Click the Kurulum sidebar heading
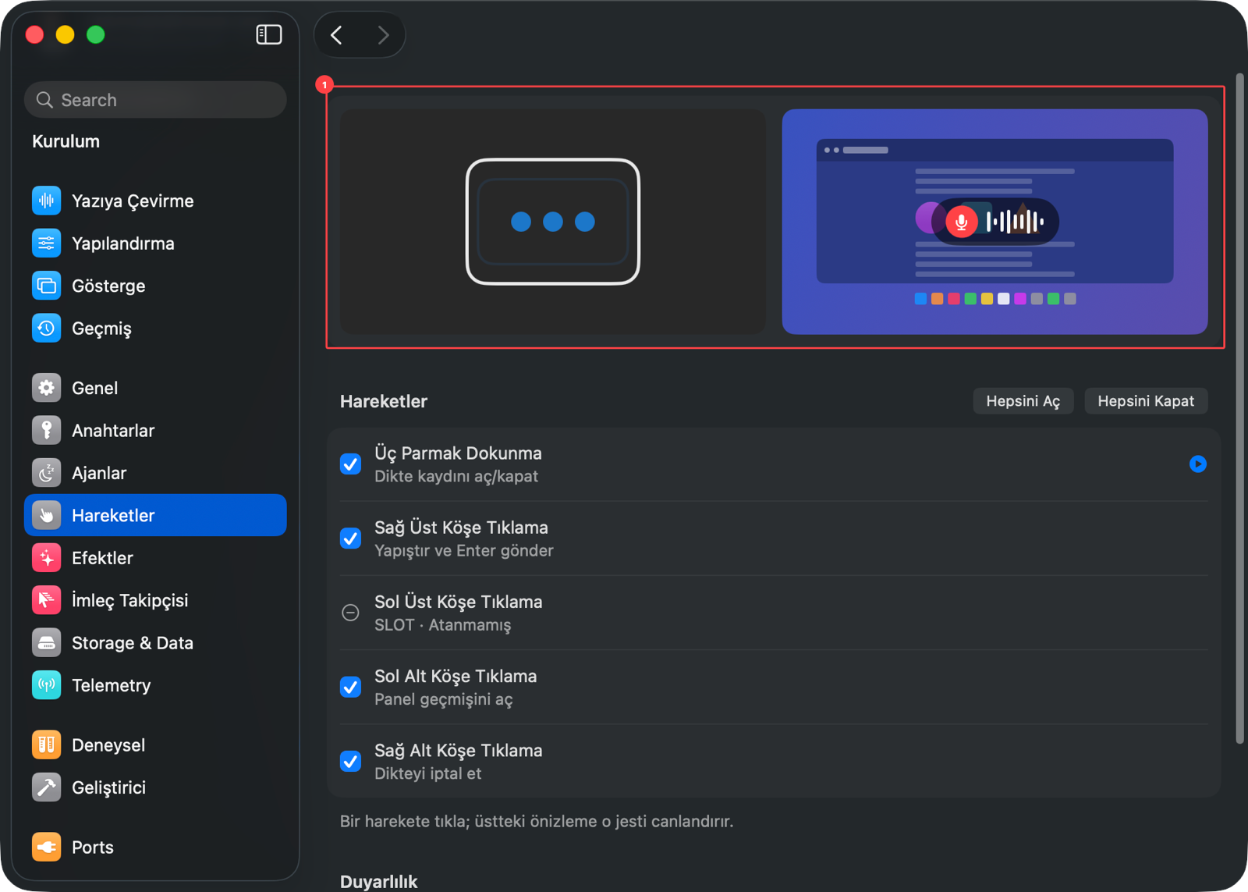The height and width of the screenshot is (892, 1248). 66,141
